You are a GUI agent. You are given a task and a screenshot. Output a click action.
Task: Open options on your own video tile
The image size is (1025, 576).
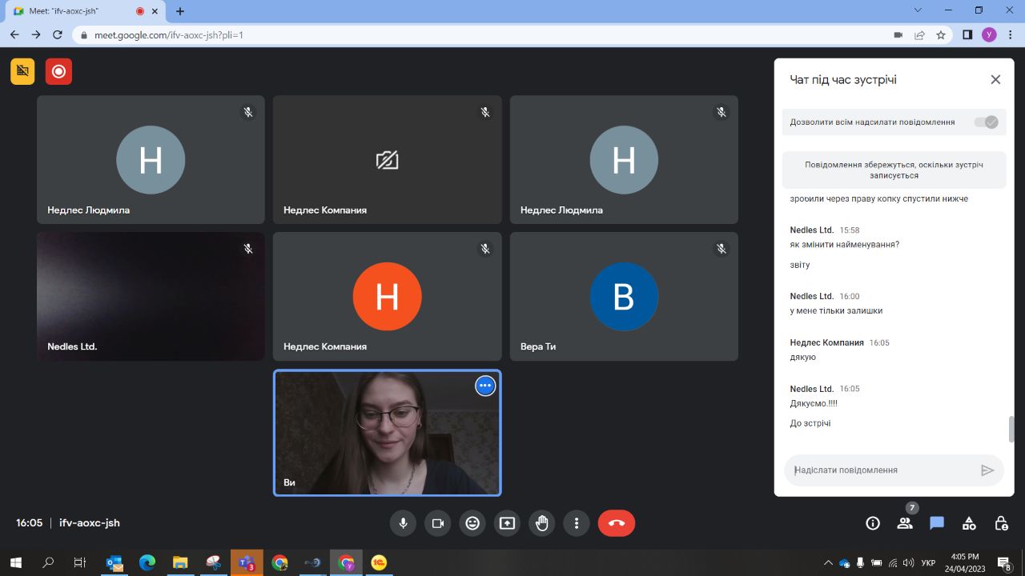pyautogui.click(x=484, y=386)
